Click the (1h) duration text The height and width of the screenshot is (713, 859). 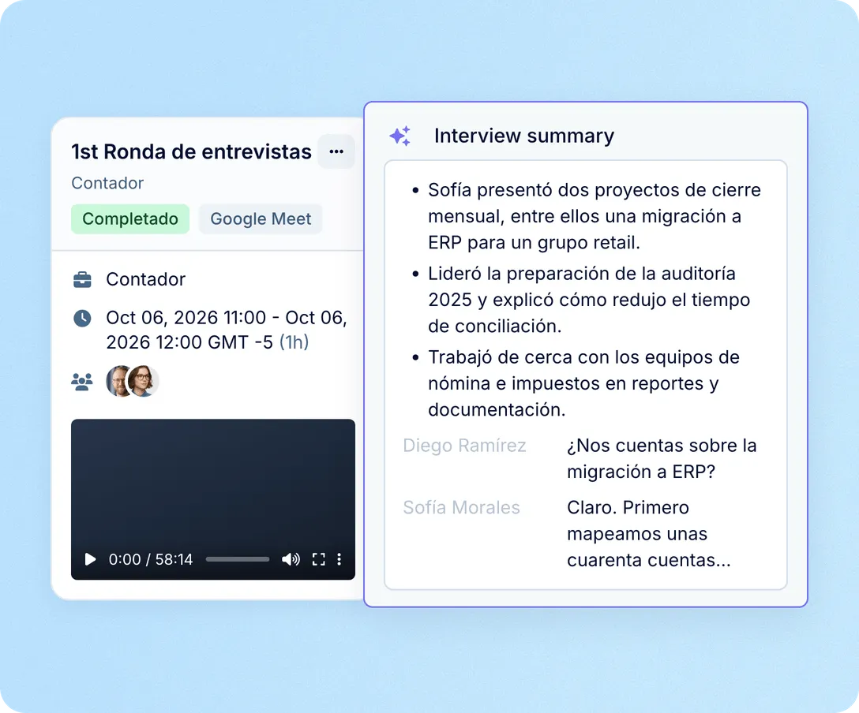click(x=294, y=342)
